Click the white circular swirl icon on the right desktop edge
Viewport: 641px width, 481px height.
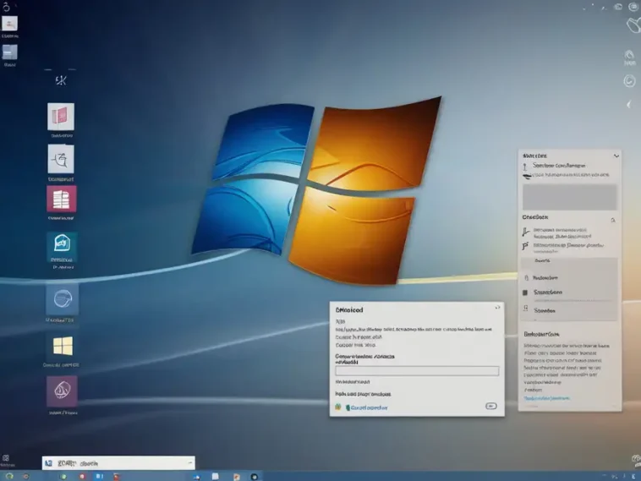[629, 80]
